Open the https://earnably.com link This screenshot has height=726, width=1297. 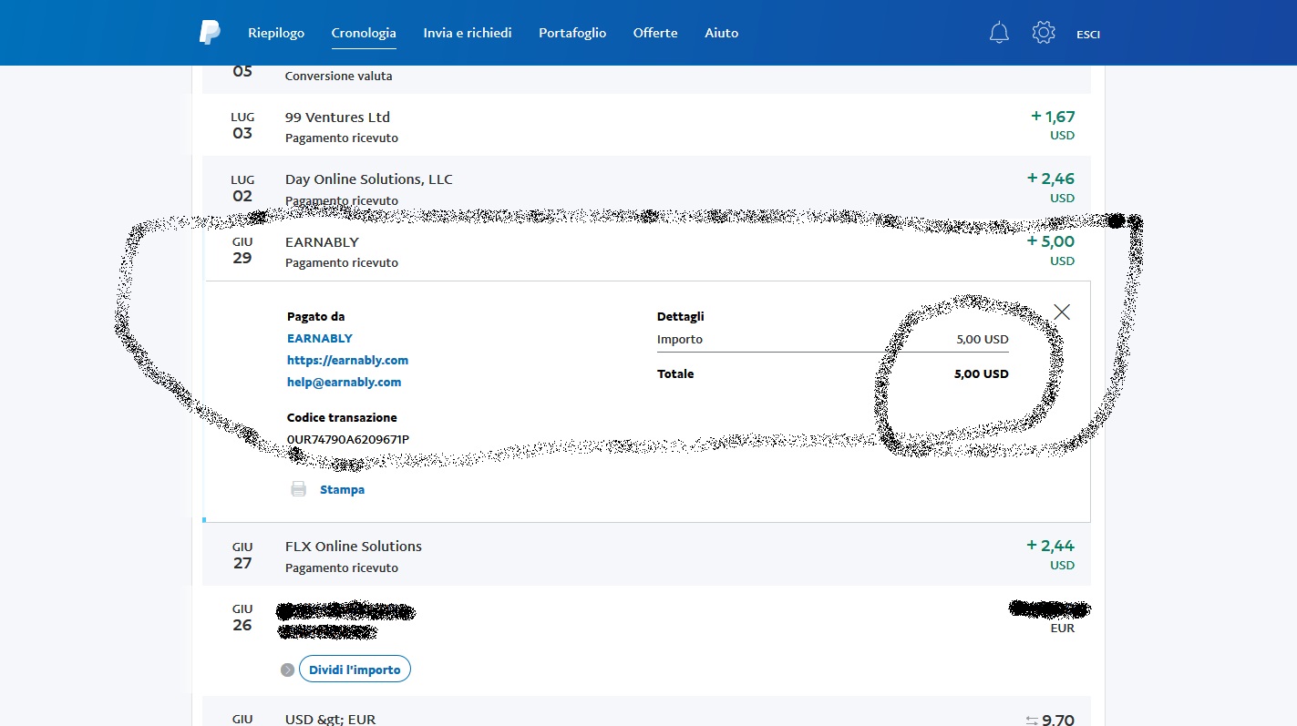pos(347,360)
